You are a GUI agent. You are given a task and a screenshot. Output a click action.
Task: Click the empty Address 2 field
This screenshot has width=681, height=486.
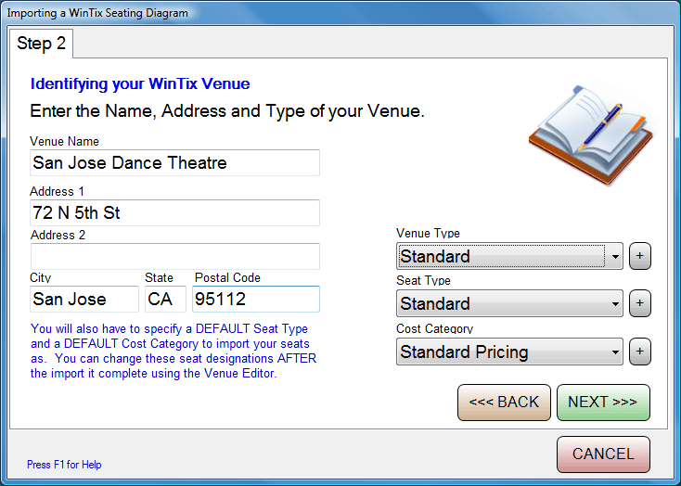click(175, 256)
